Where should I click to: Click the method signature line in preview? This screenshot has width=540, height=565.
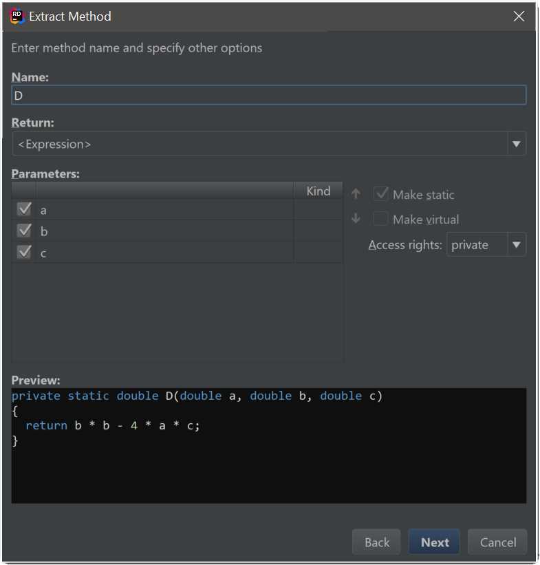pyautogui.click(x=197, y=396)
